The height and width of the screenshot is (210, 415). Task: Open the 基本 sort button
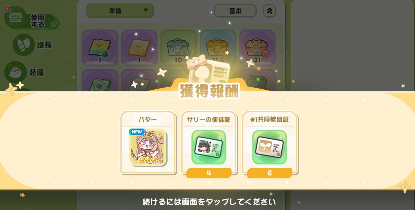coord(235,11)
